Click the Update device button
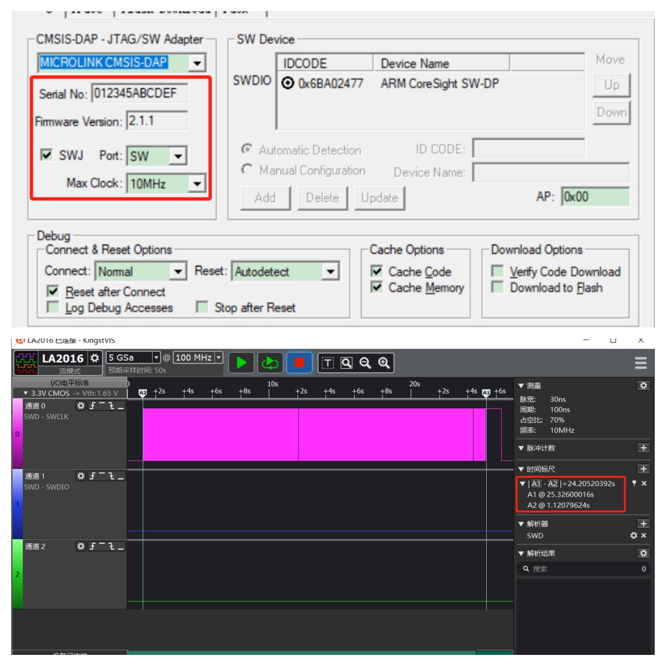 tap(380, 198)
